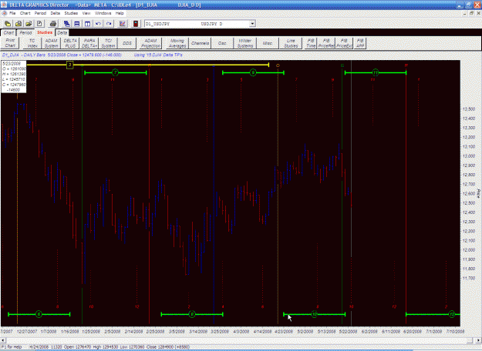Click the new document page icon
This screenshot has height=351, width=482.
39,24
